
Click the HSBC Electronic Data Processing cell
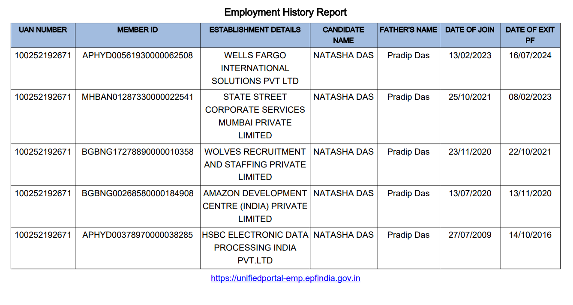(x=255, y=248)
